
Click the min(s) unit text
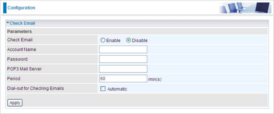coord(155,79)
